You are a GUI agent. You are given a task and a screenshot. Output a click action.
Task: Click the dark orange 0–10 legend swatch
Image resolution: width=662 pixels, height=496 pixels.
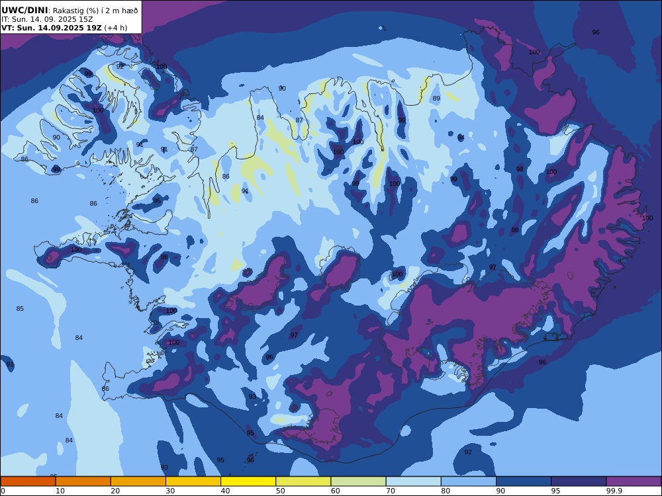28,481
